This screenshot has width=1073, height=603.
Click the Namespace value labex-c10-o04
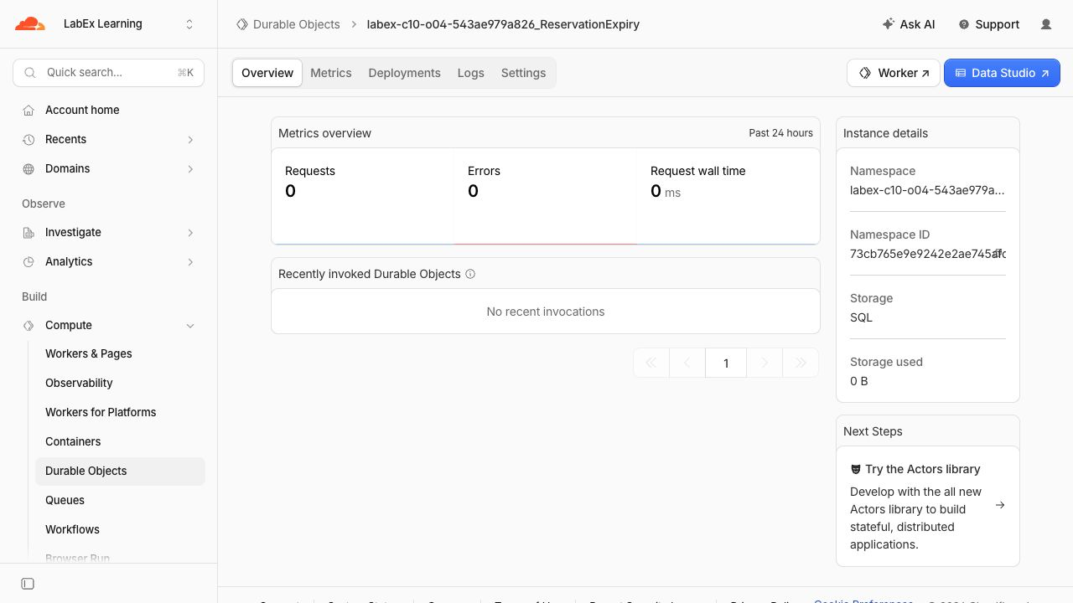pos(927,190)
